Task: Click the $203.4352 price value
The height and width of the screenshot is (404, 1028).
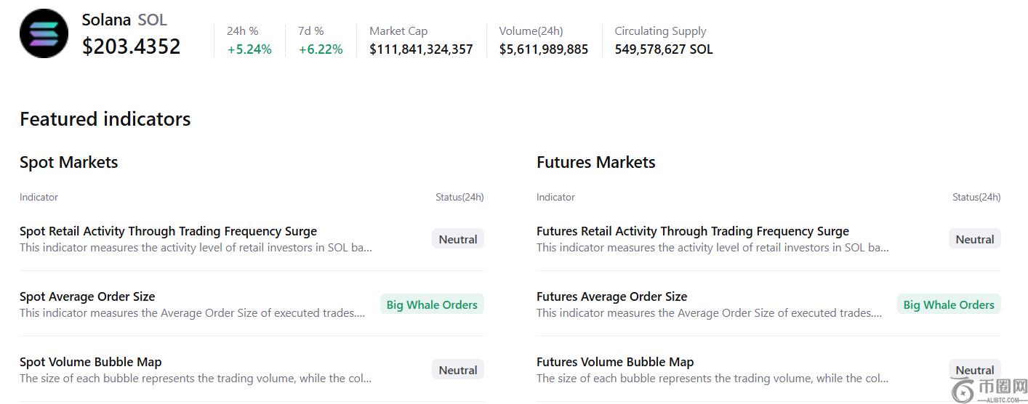Action: (131, 47)
